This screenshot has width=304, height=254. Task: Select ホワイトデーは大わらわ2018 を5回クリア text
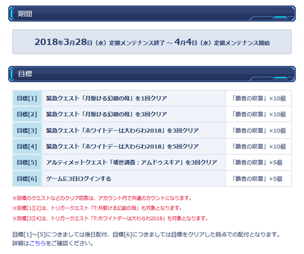122,146
